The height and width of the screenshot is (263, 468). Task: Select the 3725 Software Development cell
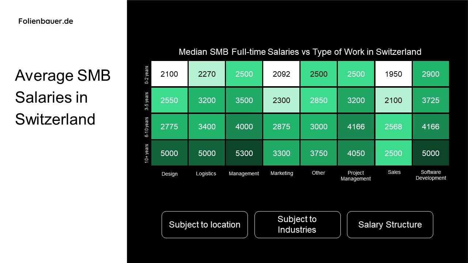(x=431, y=100)
